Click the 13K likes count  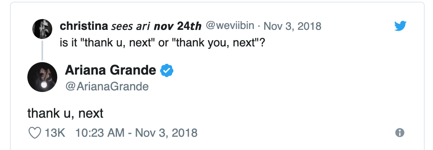point(55,133)
